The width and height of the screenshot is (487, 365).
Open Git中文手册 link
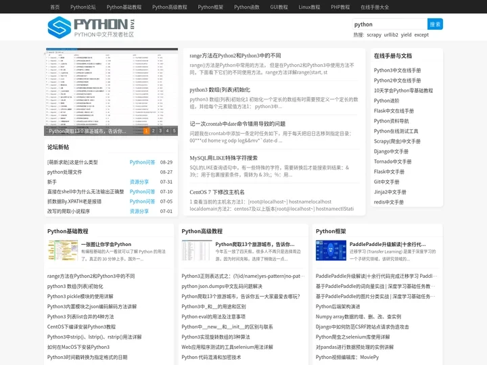[386, 182]
